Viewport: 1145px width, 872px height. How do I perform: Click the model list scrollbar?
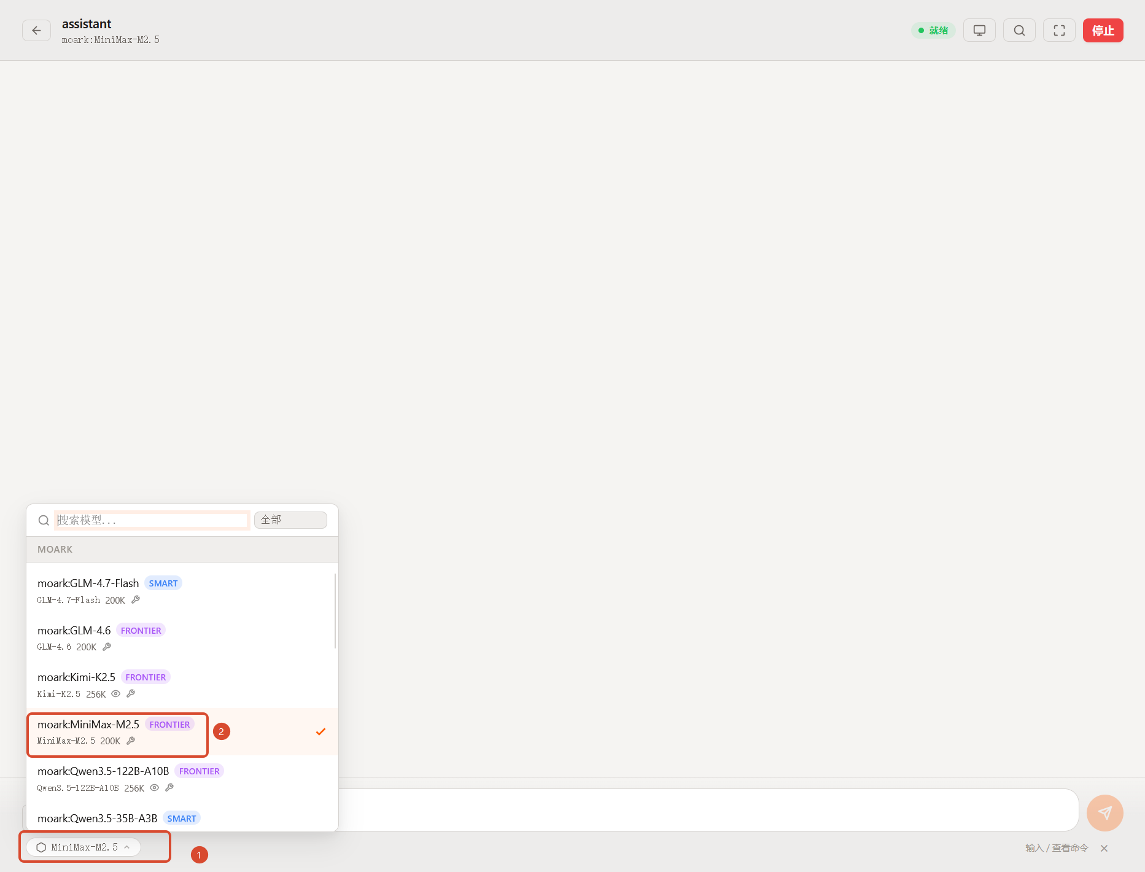click(335, 610)
